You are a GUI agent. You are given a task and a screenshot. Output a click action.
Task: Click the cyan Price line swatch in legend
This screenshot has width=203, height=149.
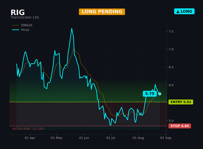click(x=15, y=30)
